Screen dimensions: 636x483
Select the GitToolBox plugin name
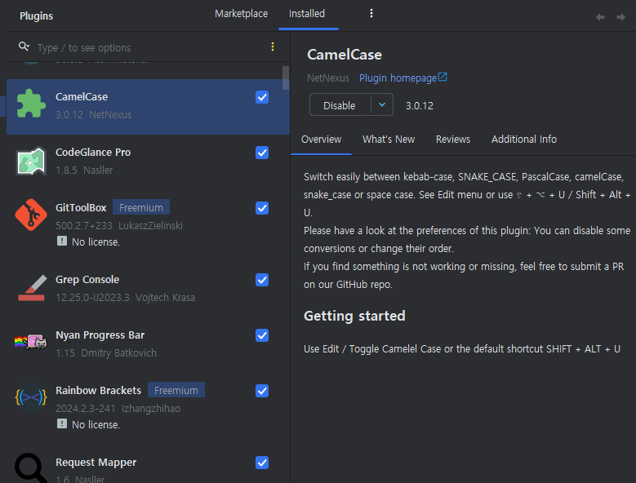(81, 208)
